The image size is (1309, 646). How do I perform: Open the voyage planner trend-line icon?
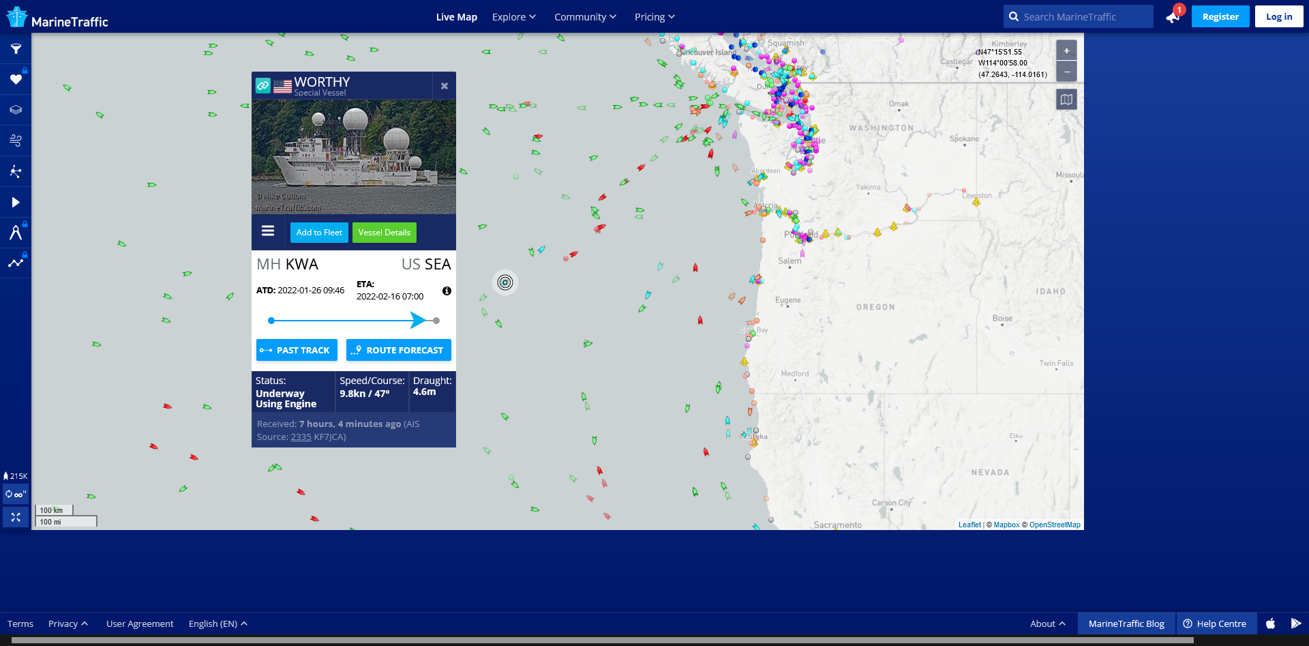point(16,263)
